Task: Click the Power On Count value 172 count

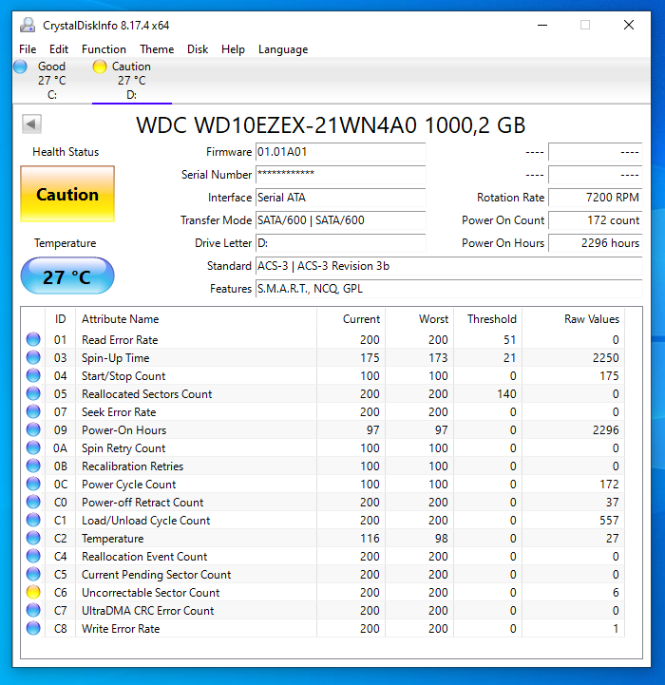Action: coord(595,220)
